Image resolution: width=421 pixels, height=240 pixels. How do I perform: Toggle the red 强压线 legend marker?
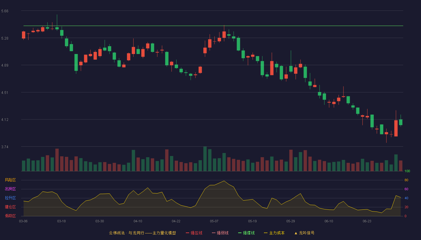pyautogui.click(x=187, y=233)
